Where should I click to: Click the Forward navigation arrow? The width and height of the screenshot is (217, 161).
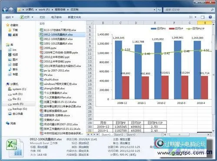(11, 10)
